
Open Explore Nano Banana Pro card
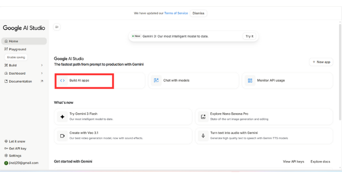(264, 117)
